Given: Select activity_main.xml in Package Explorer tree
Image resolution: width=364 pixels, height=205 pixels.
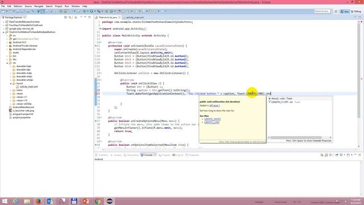Looking at the screenshot, I should tap(27, 87).
